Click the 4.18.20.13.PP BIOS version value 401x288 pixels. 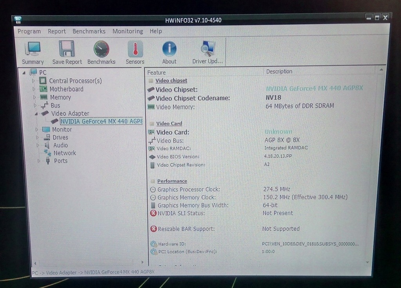click(x=278, y=156)
